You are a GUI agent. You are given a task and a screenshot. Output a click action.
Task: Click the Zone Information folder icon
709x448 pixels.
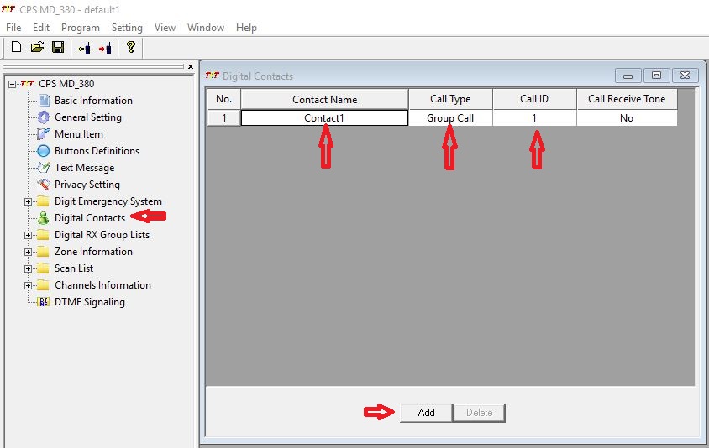click(x=43, y=252)
